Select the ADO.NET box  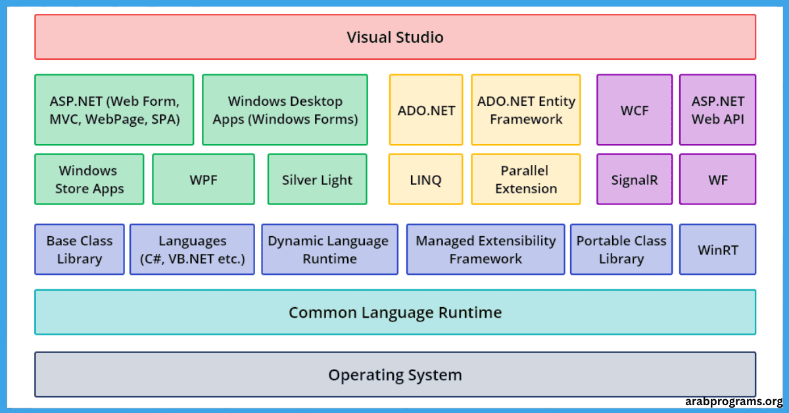[426, 110]
